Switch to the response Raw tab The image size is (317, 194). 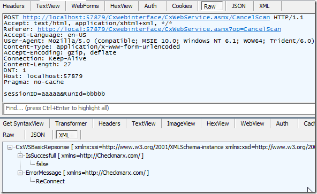click(x=9, y=135)
